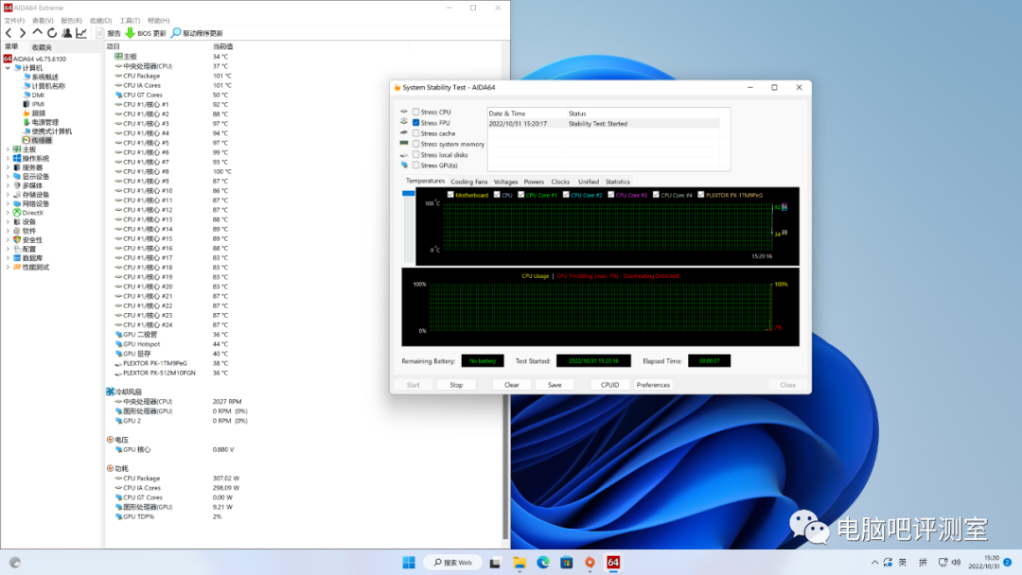Open File Explorer from the taskbar

(520, 563)
